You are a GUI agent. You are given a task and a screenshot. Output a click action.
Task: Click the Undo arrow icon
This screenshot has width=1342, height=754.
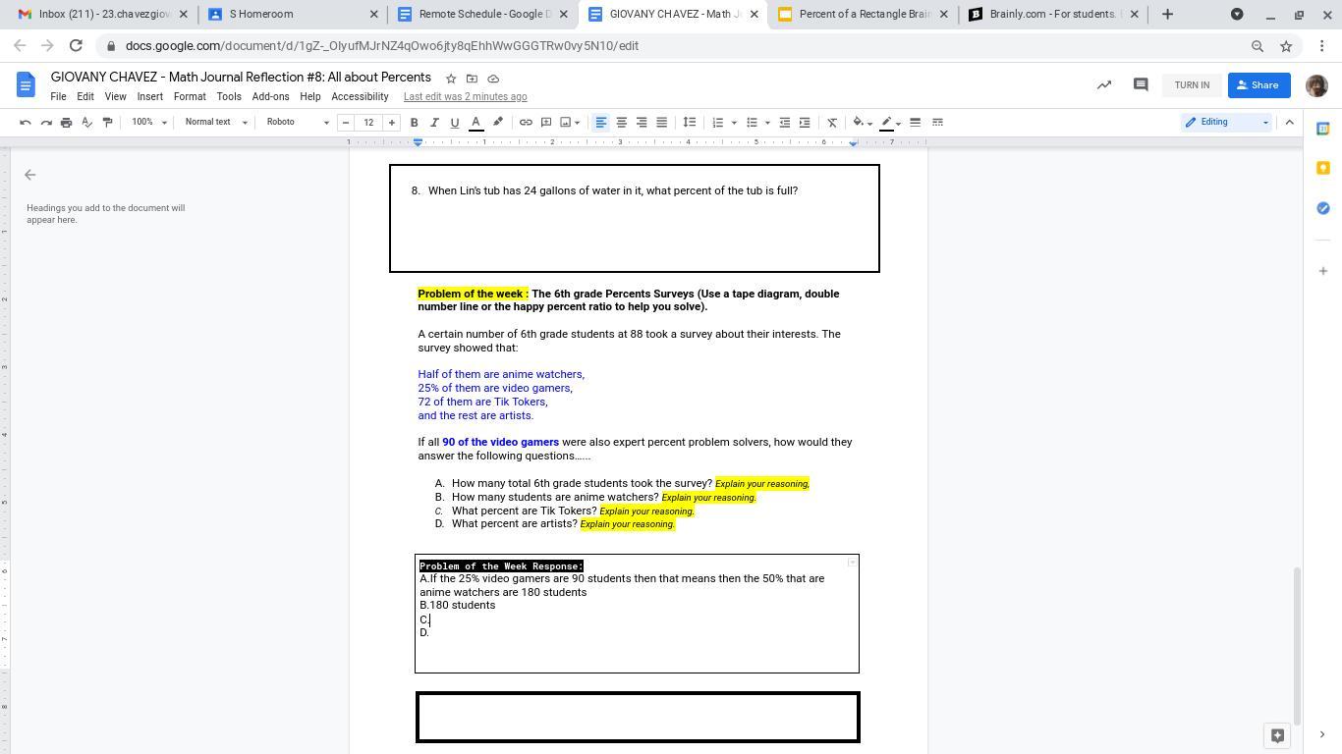[26, 123]
